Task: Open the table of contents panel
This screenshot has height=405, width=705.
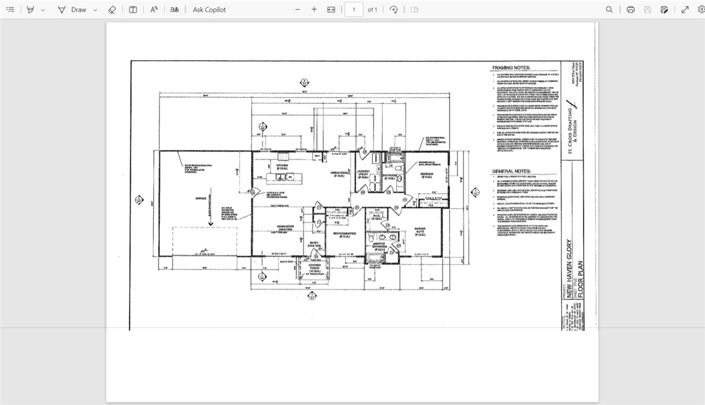Action: [10, 10]
